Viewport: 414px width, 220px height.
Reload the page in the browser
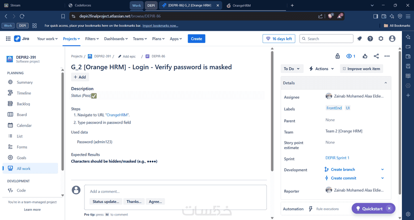coord(22,16)
